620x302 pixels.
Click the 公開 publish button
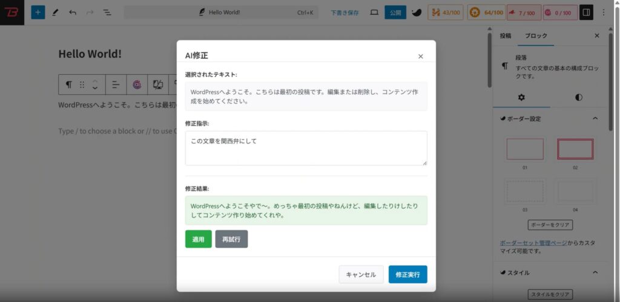pyautogui.click(x=395, y=12)
